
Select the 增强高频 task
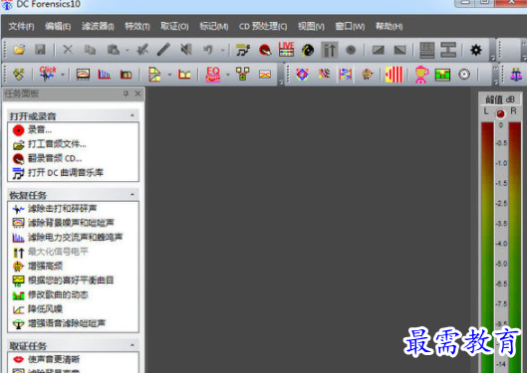coord(37,267)
